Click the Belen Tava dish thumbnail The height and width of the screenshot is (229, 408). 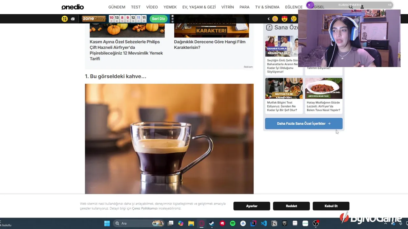click(324, 88)
